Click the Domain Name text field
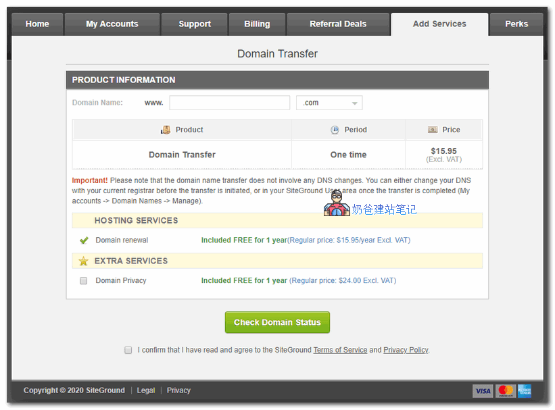The width and height of the screenshot is (555, 410). tap(229, 103)
